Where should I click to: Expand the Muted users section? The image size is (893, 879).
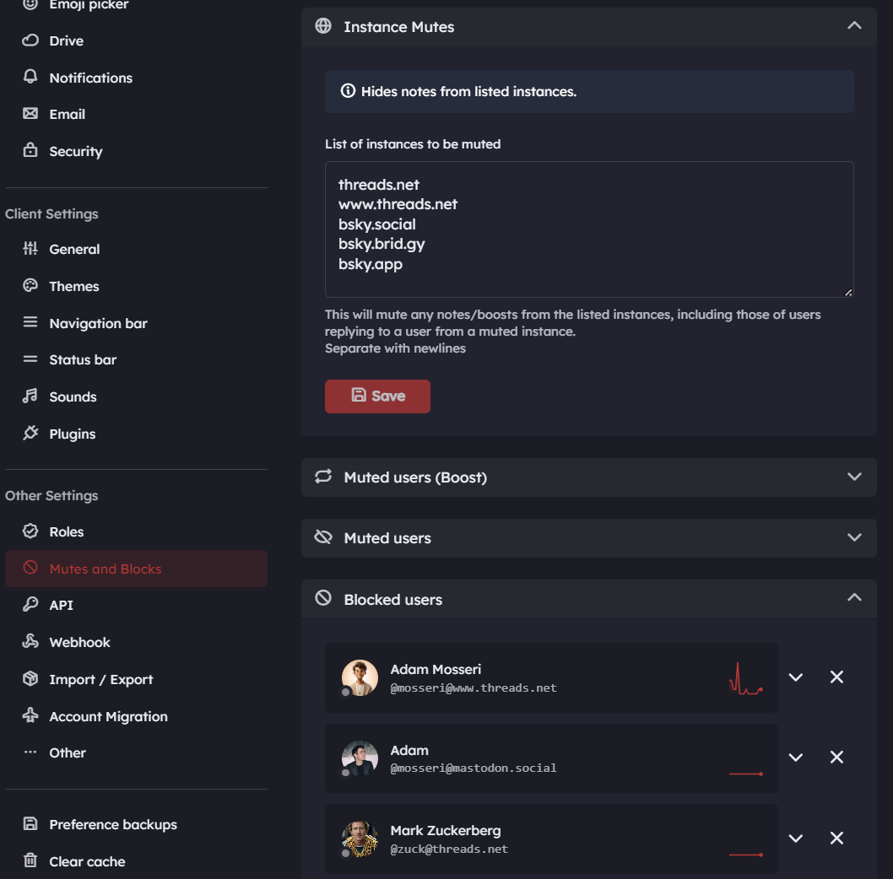pos(854,538)
